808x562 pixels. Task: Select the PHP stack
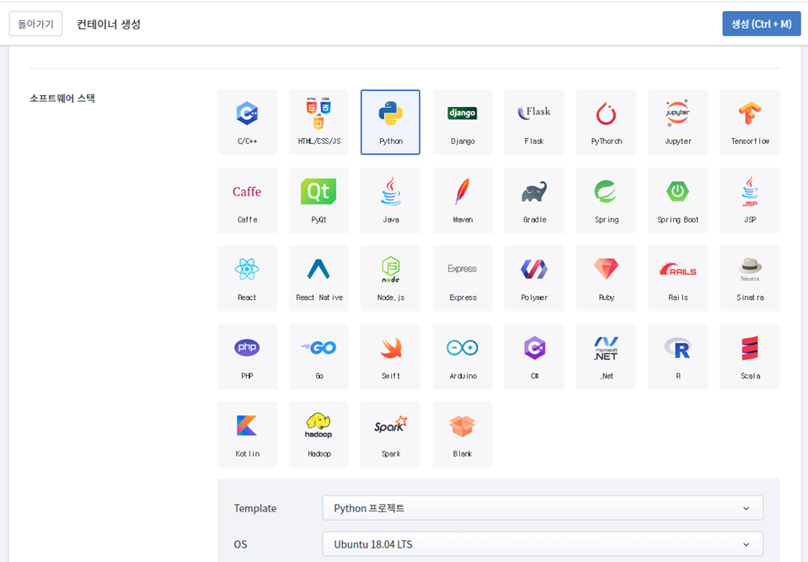tap(248, 356)
